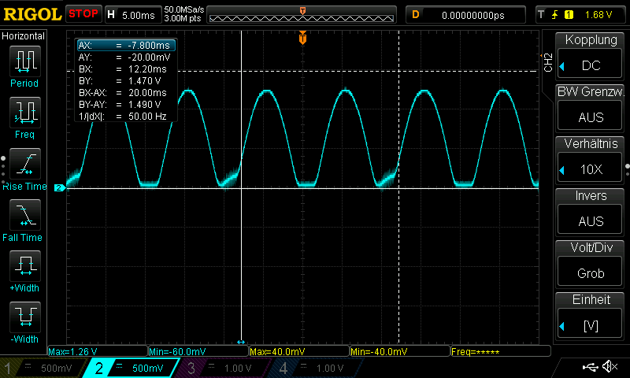Click the cursor A position arrow marker
This screenshot has height=378, width=630.
(x=241, y=342)
